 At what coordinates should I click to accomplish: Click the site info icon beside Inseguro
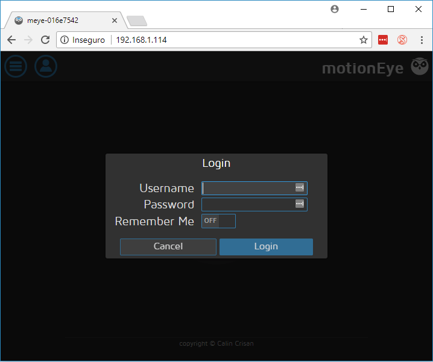click(65, 40)
